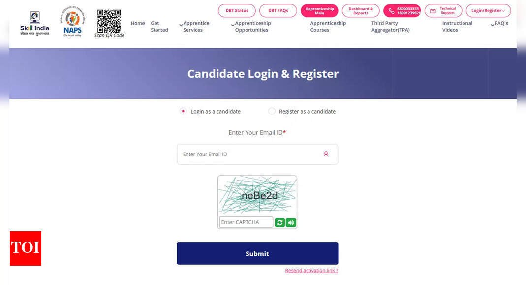
Task: Click the TOI logo badge
Action: pyautogui.click(x=26, y=249)
